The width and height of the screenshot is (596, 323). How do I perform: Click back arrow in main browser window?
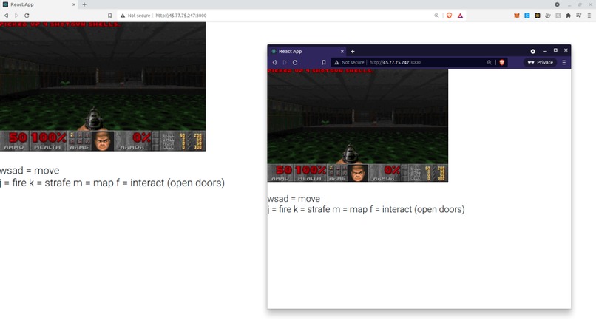[x=6, y=16]
